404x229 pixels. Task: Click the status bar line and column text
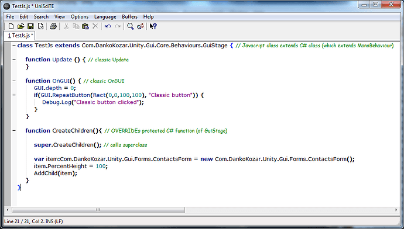[33, 221]
